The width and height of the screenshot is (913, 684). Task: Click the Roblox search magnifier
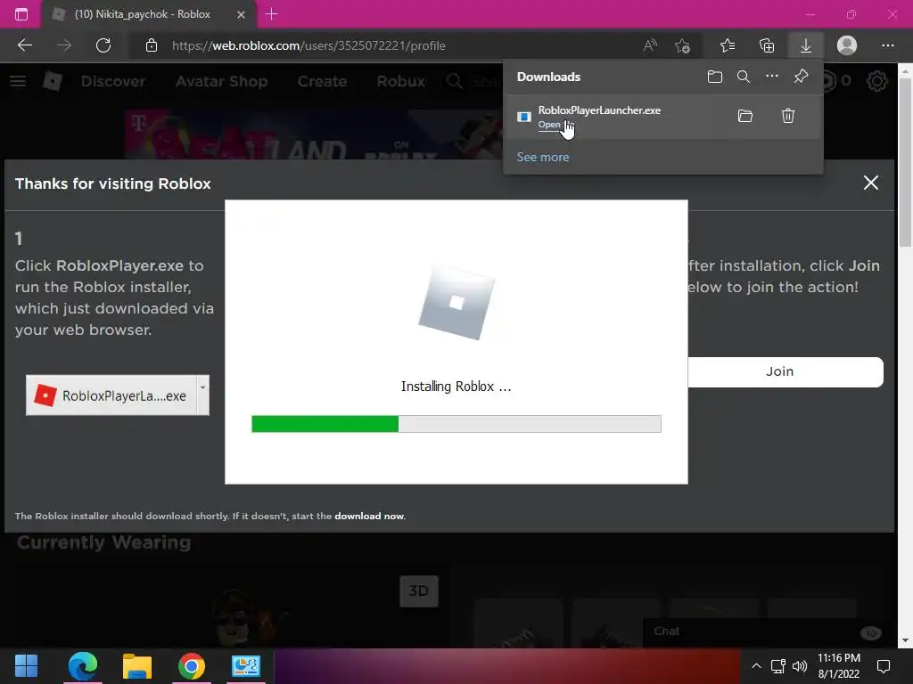pos(455,81)
